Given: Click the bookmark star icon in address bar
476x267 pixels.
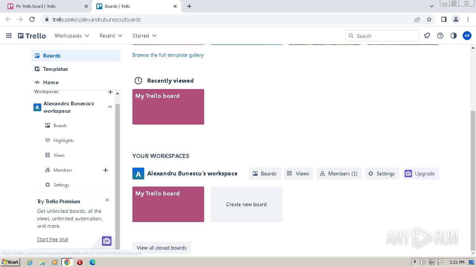Looking at the screenshot, I should pos(429,19).
